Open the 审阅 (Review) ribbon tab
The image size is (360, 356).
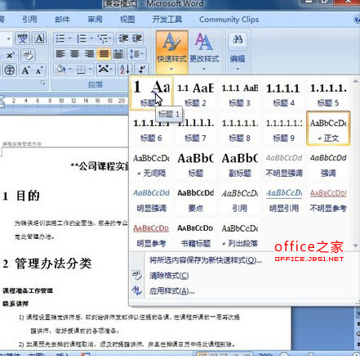pos(95,20)
